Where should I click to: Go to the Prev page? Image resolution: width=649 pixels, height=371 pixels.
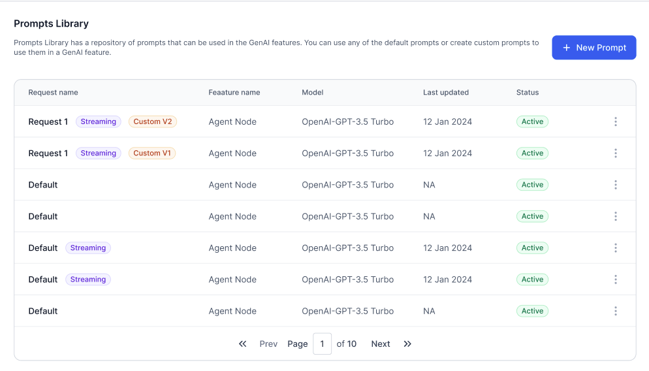pos(268,344)
